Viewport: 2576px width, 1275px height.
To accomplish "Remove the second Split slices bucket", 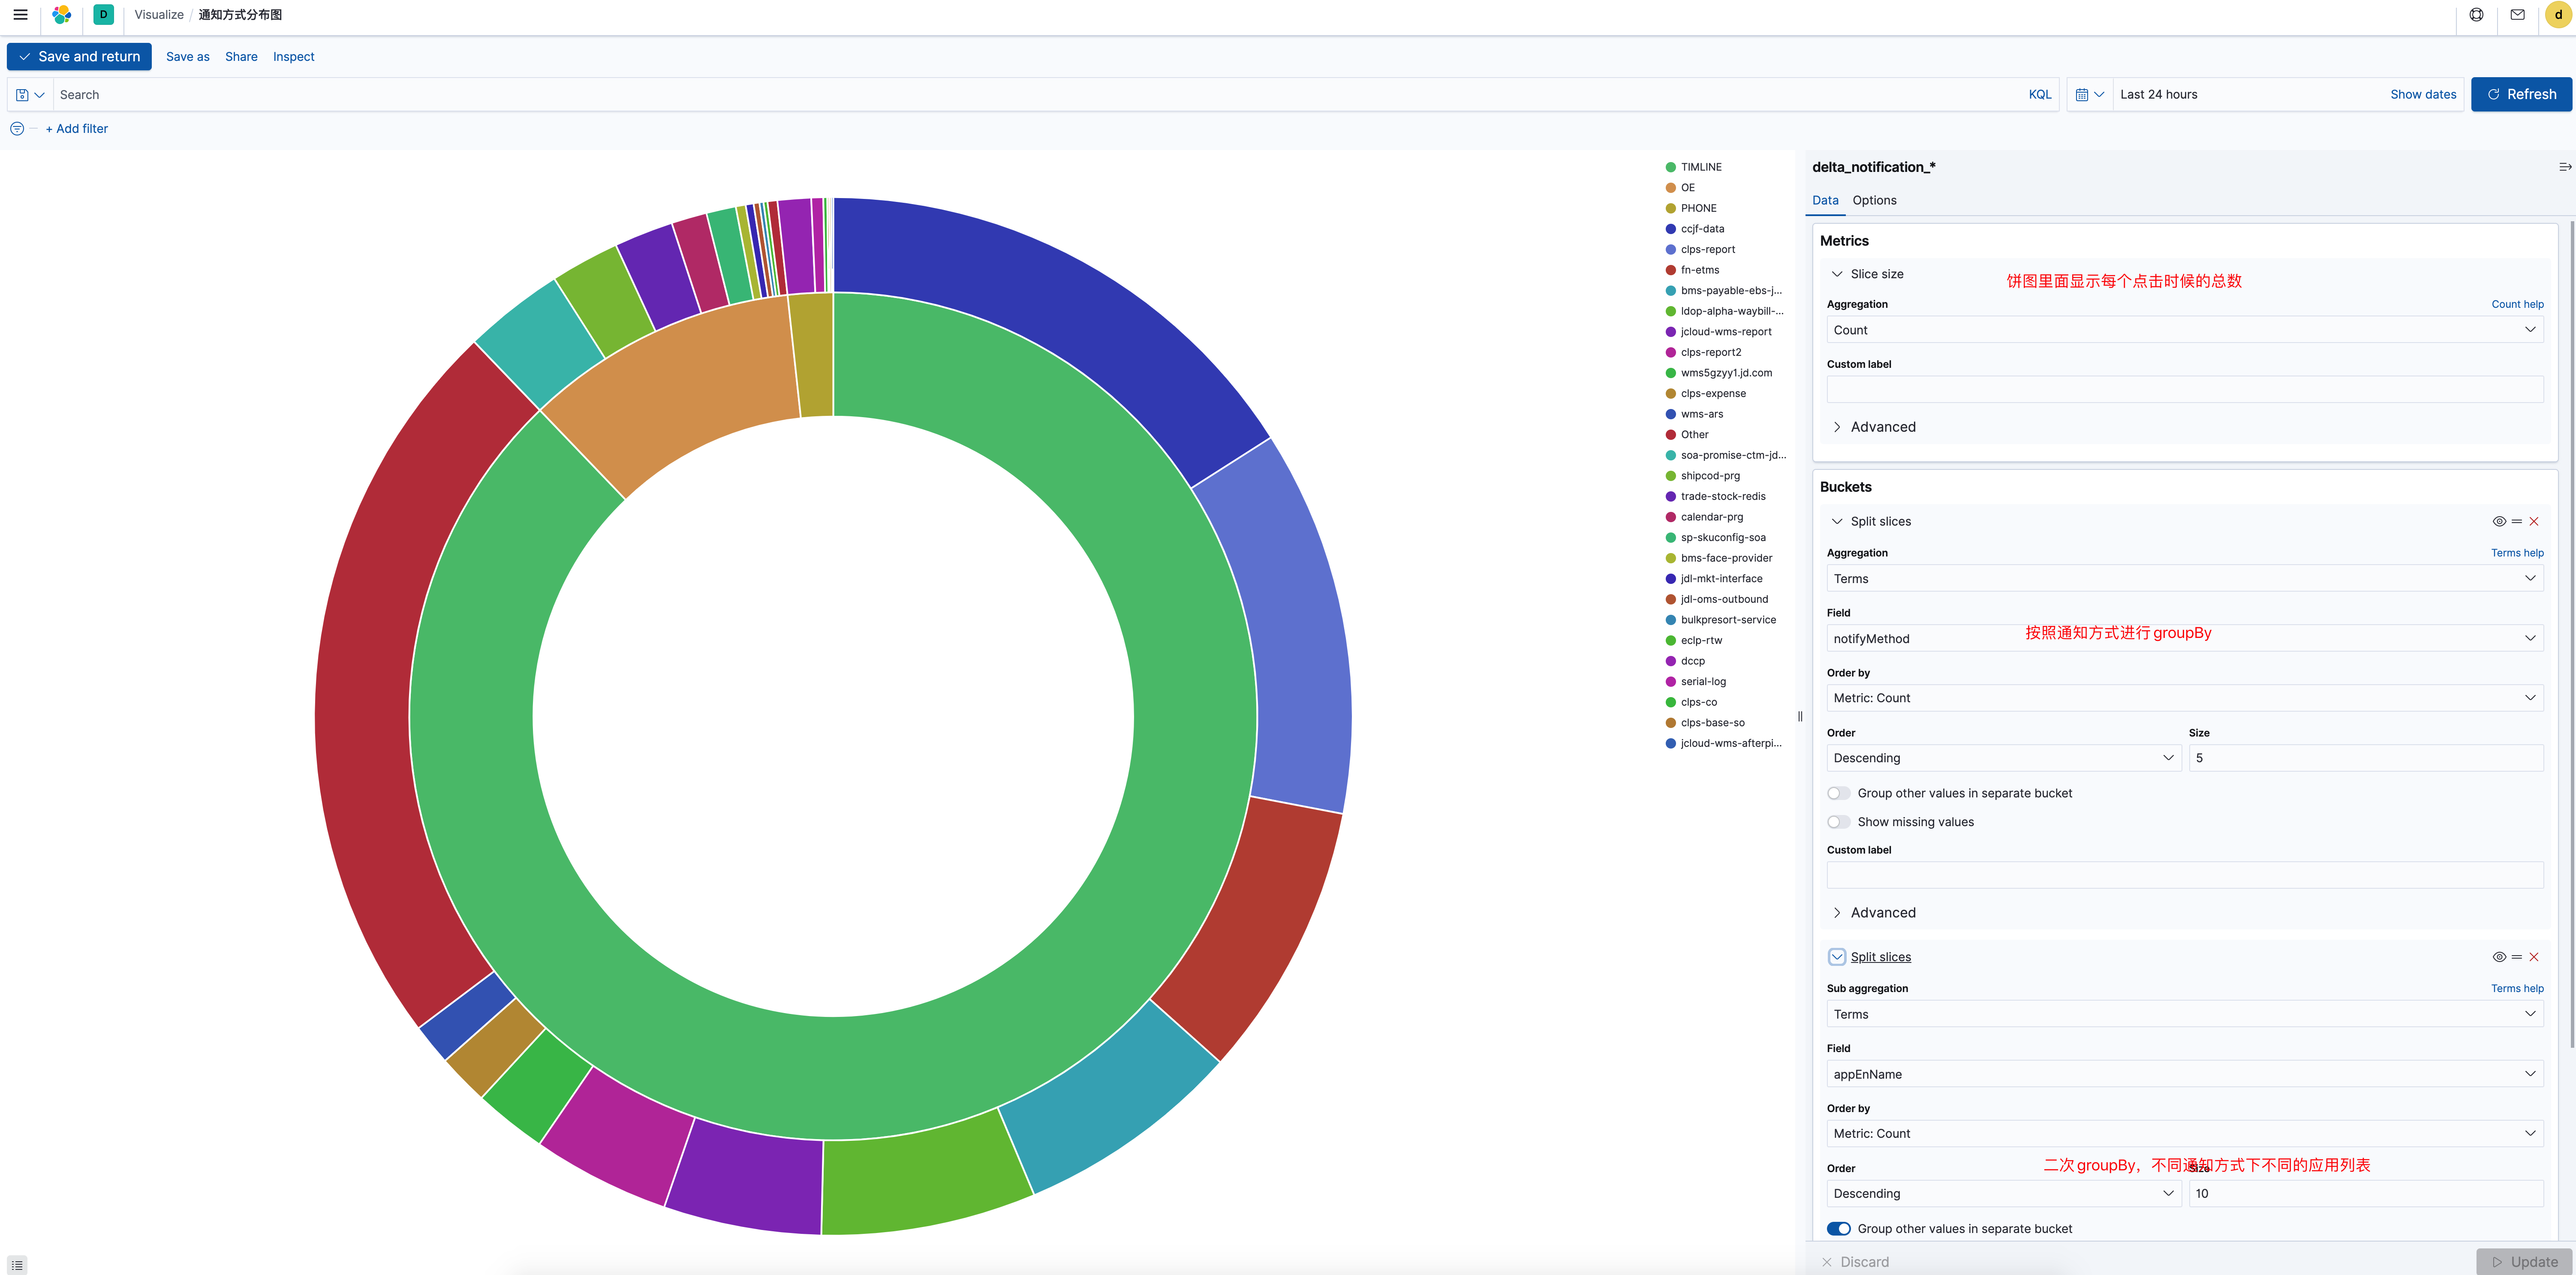I will pos(2533,957).
